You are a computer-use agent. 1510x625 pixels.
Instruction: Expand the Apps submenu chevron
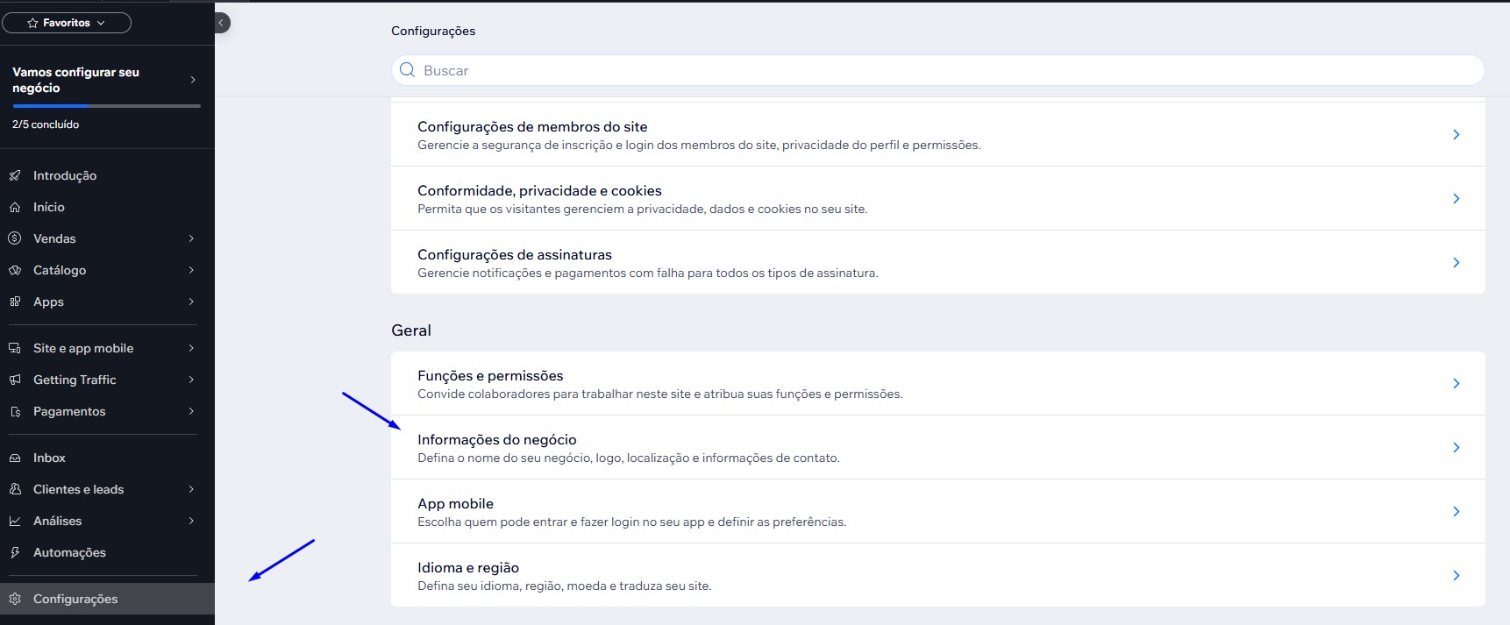pyautogui.click(x=191, y=302)
